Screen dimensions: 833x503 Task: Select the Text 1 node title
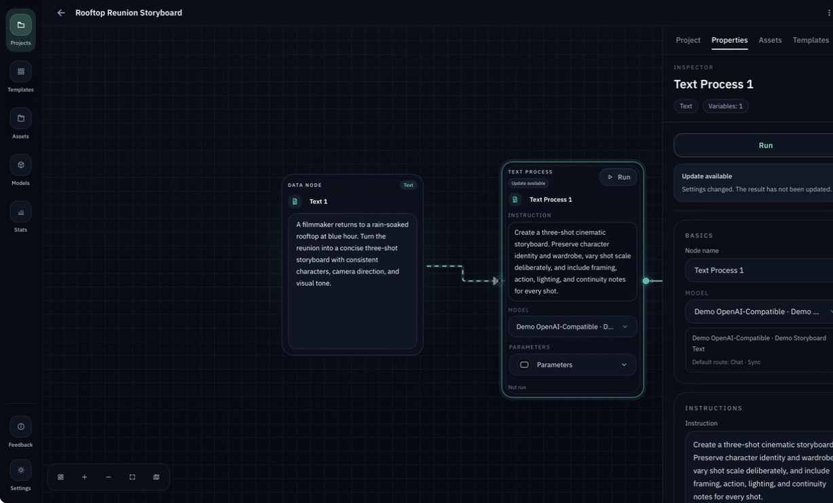tap(318, 201)
